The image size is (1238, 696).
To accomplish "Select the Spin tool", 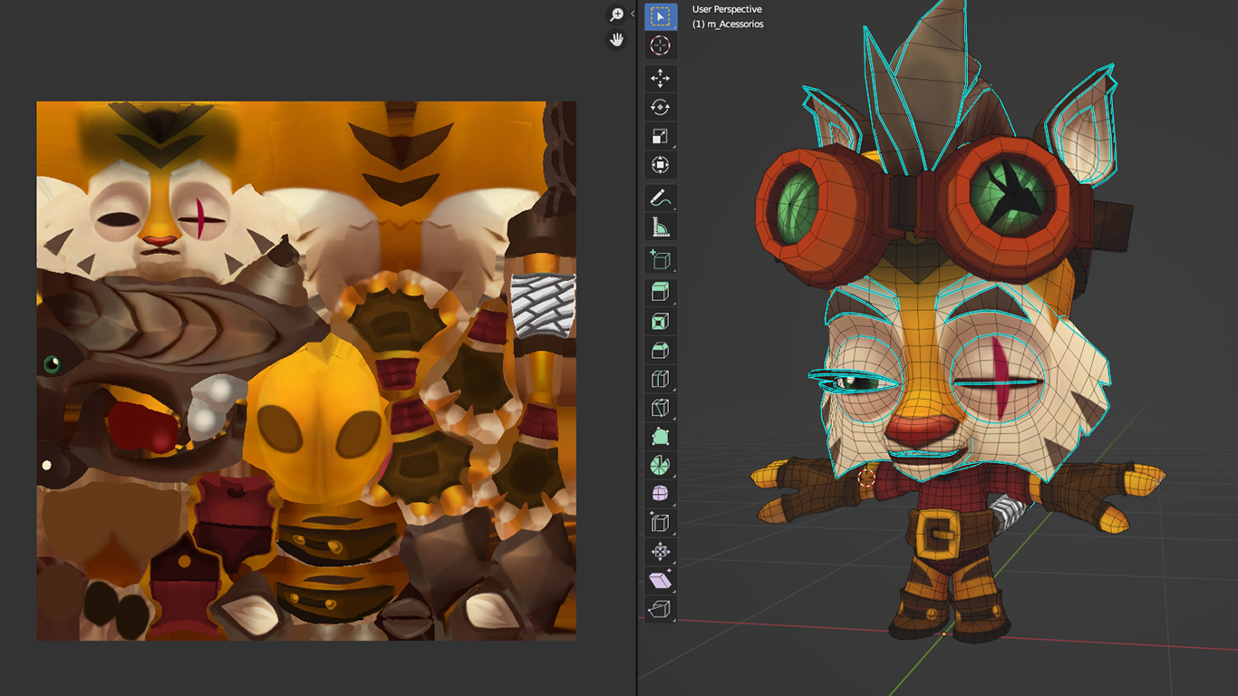I will pyautogui.click(x=660, y=466).
